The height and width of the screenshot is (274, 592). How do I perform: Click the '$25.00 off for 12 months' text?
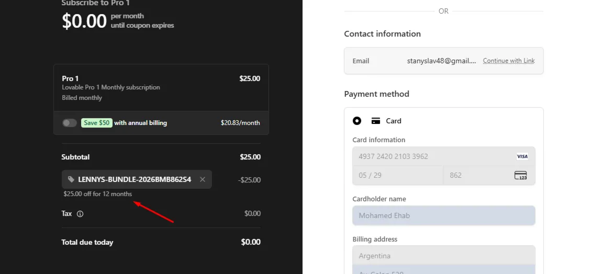pos(98,194)
